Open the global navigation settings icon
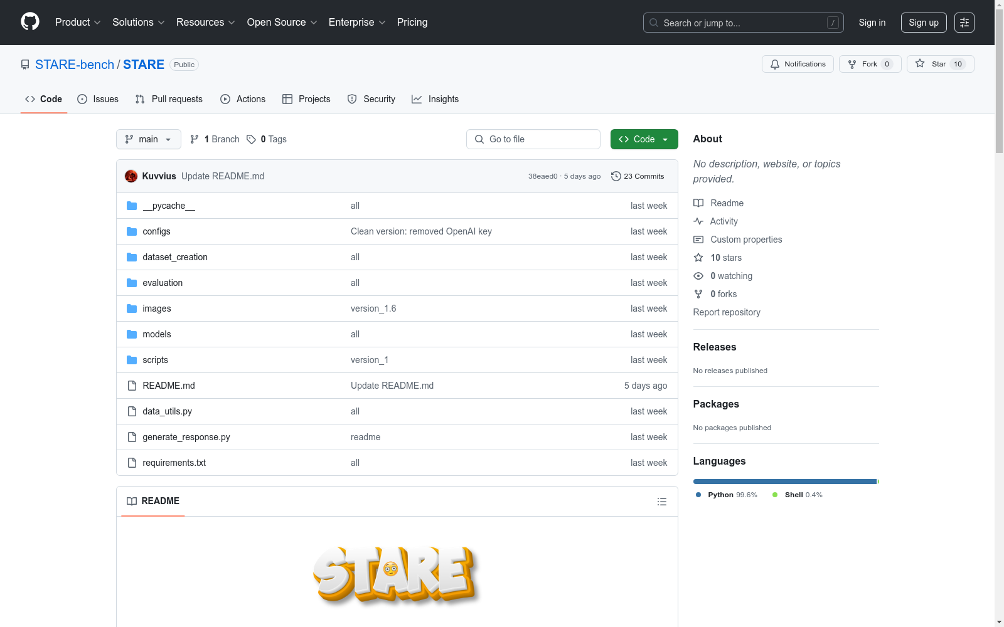 (x=964, y=23)
